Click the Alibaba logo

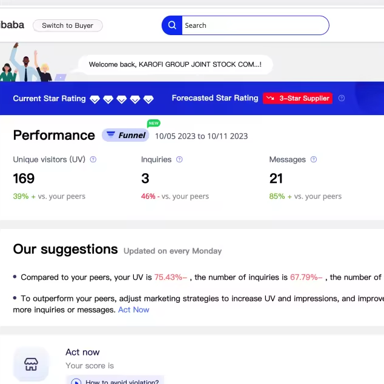[x=12, y=25]
